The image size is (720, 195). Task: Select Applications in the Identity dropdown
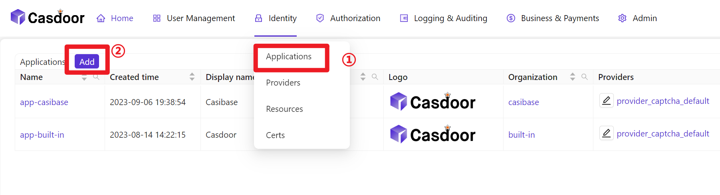(289, 57)
